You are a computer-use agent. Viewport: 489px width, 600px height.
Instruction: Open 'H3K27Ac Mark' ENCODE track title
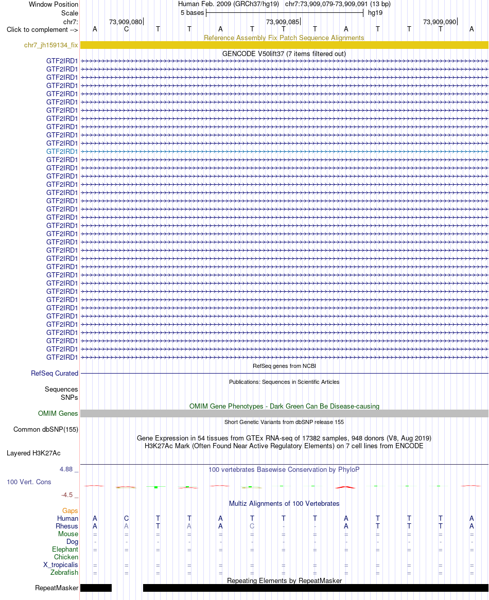tap(284, 446)
